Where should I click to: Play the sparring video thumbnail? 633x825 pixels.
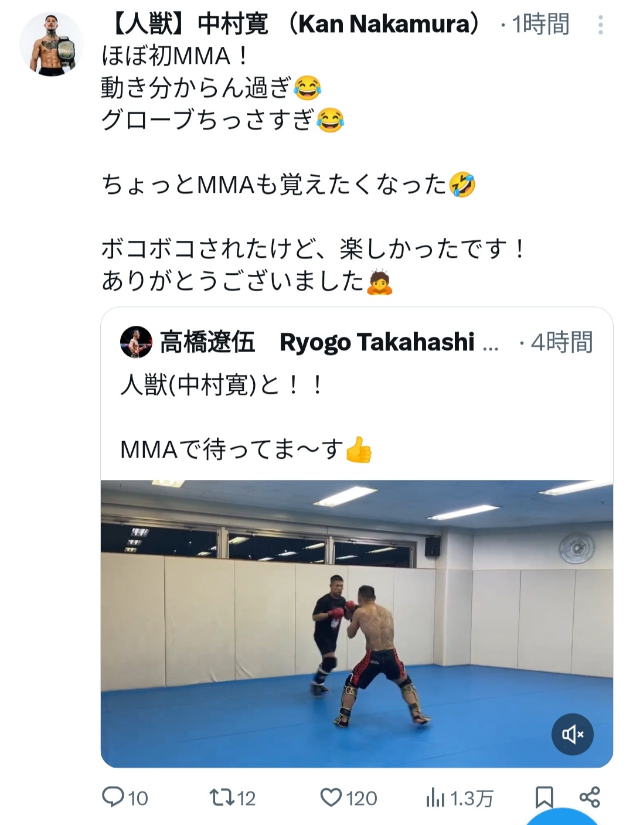357,624
